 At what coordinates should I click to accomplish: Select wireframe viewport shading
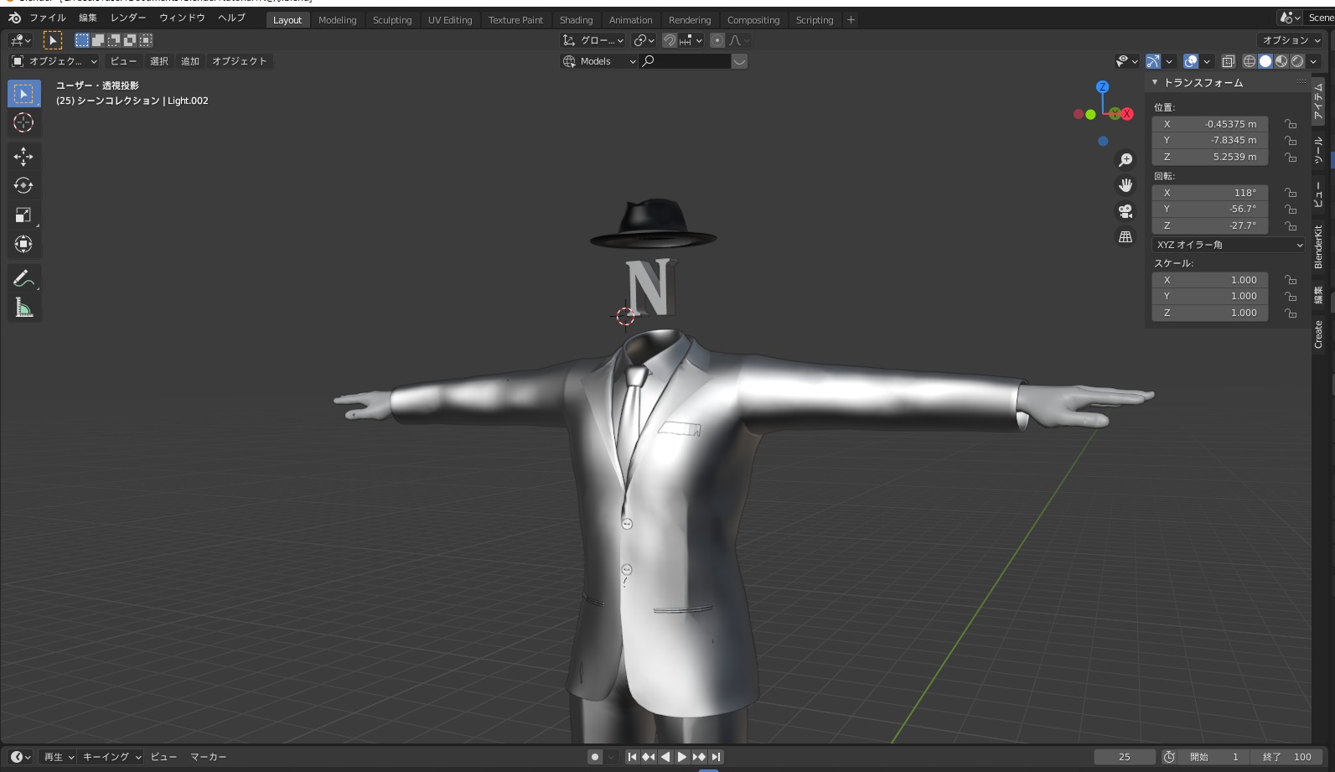click(1250, 61)
